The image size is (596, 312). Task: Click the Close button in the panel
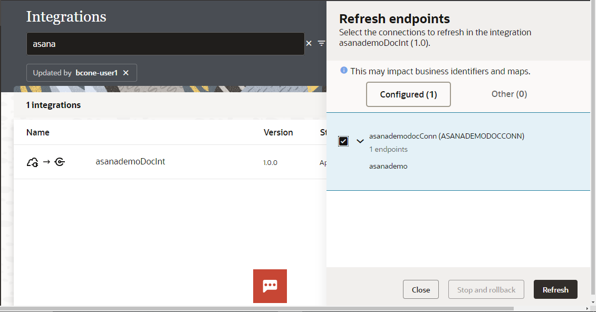click(420, 290)
